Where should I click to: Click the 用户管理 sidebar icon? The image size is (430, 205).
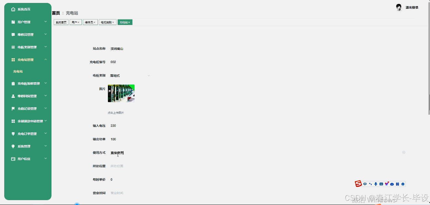click(x=13, y=22)
